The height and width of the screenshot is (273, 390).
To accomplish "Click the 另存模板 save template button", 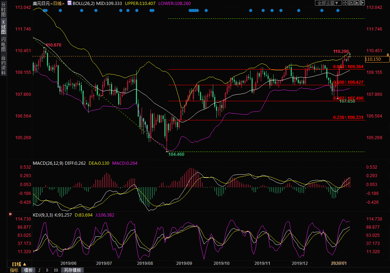I will pos(72,270).
